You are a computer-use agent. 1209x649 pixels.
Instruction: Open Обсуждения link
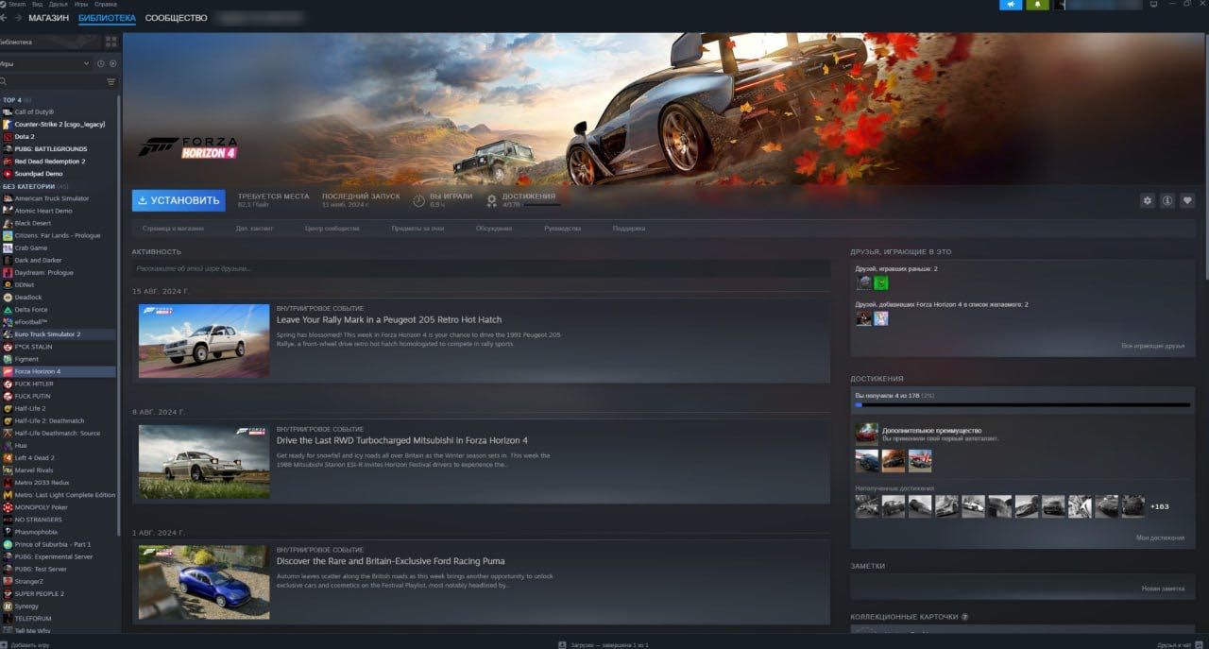[x=494, y=229]
